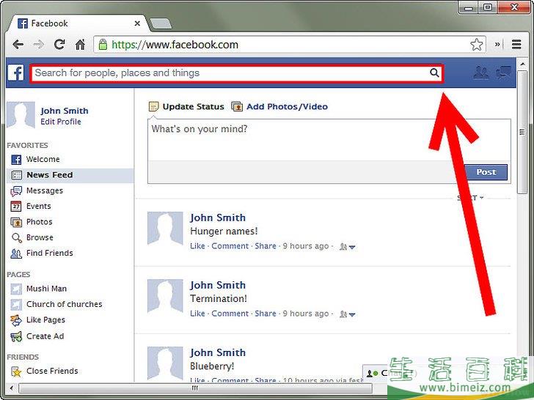Go to browser home page icon
Viewport: 534px width, 400px height.
pos(81,44)
